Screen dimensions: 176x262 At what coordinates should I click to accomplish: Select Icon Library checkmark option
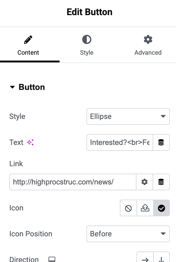coord(161,208)
